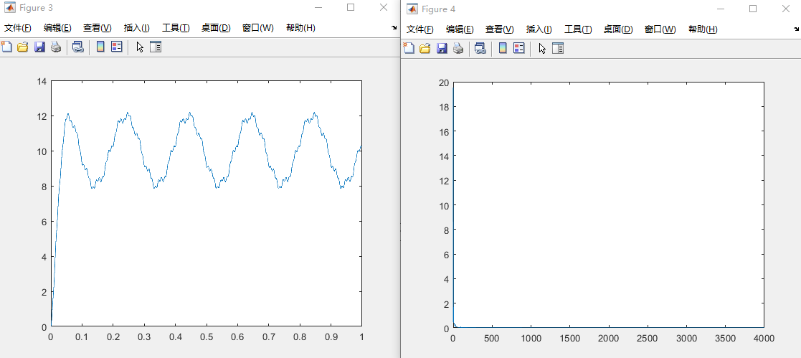This screenshot has height=358, width=801.
Task: Open 工具(T) menu in Figure 4
Action: click(x=578, y=29)
